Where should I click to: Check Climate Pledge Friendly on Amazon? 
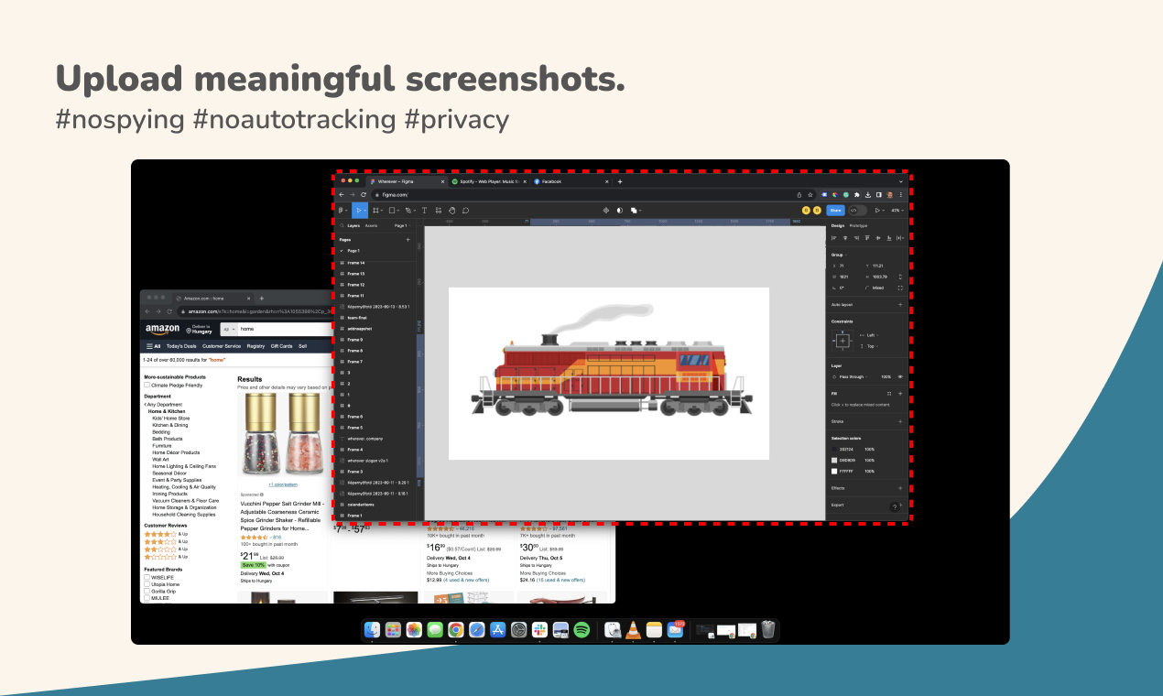tap(147, 386)
